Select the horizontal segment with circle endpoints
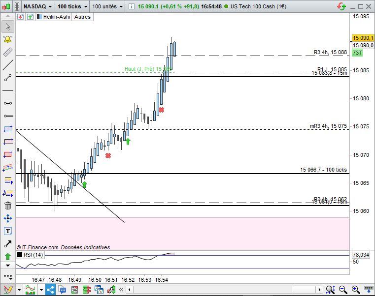The image size is (375, 296). click(8, 103)
